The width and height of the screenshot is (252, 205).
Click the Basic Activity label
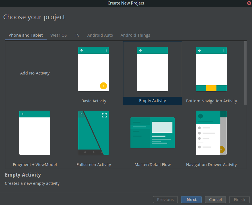point(94,101)
